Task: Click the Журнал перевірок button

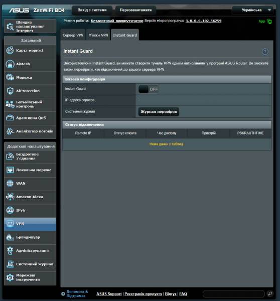Action: [159, 111]
